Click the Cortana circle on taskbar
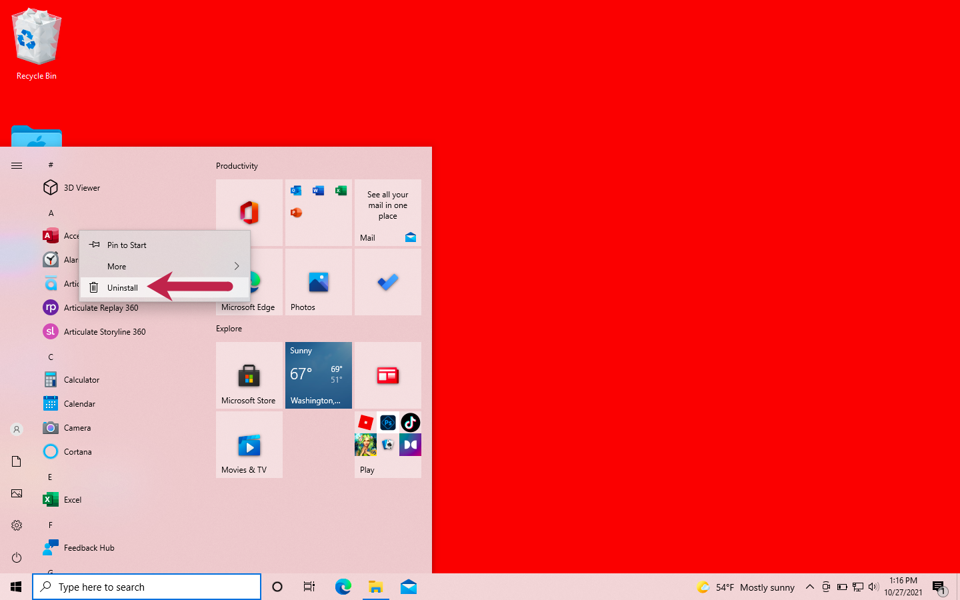 pyautogui.click(x=277, y=587)
